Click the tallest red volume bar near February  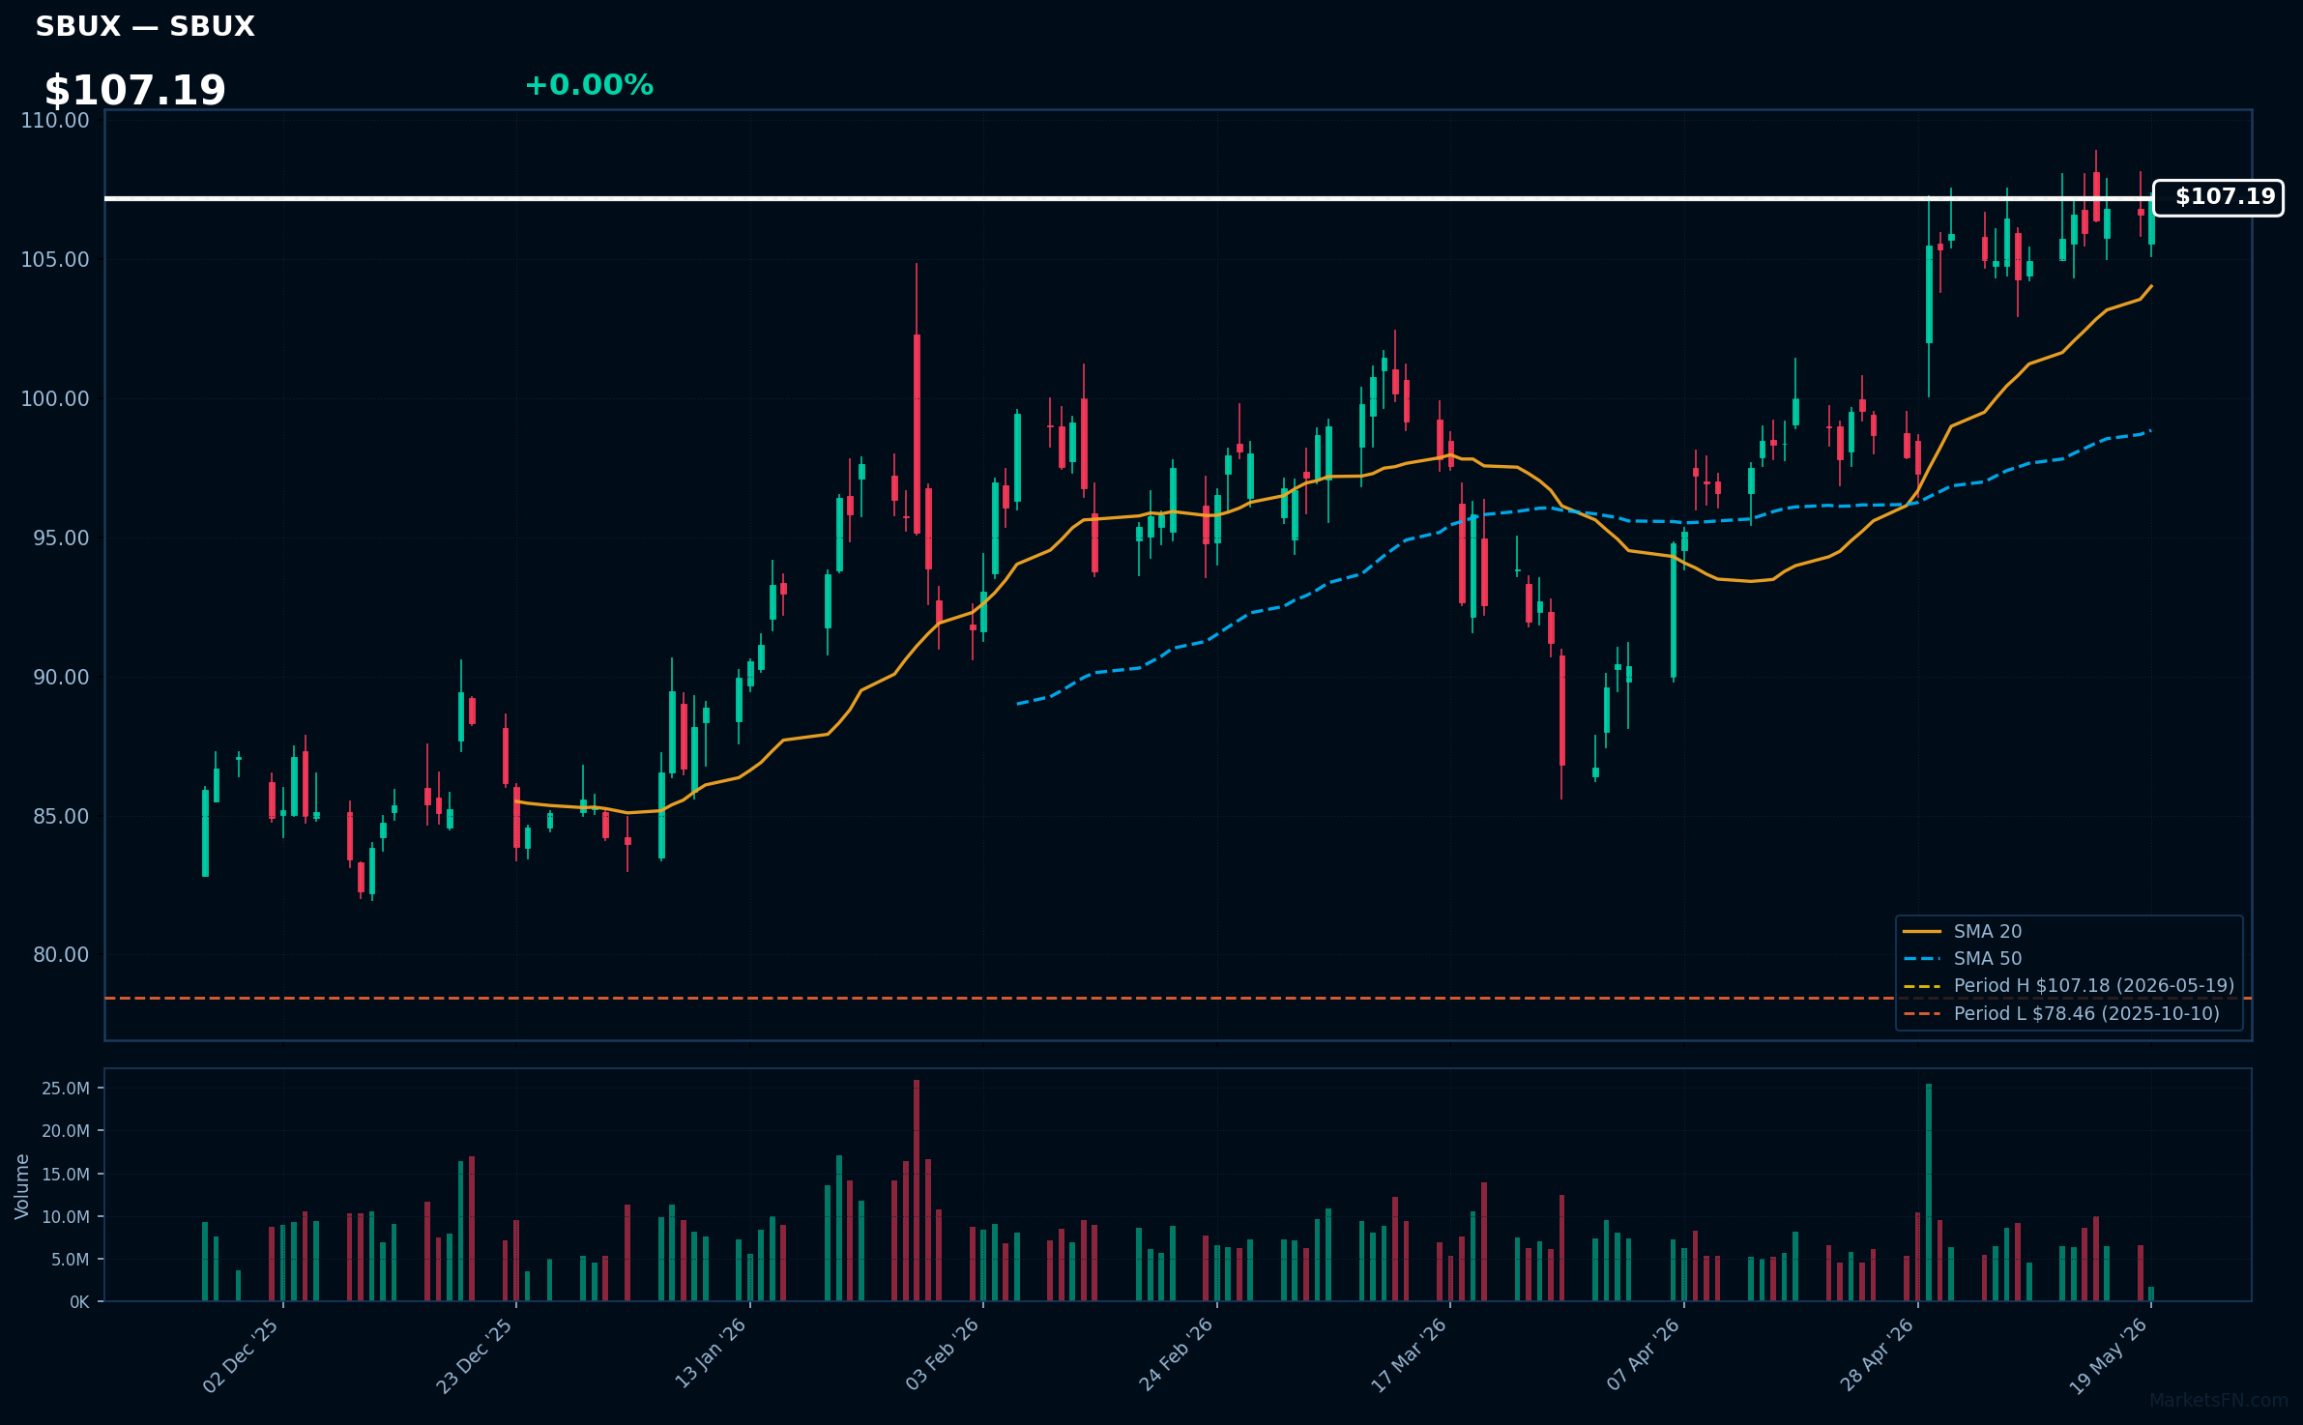coord(917,1190)
